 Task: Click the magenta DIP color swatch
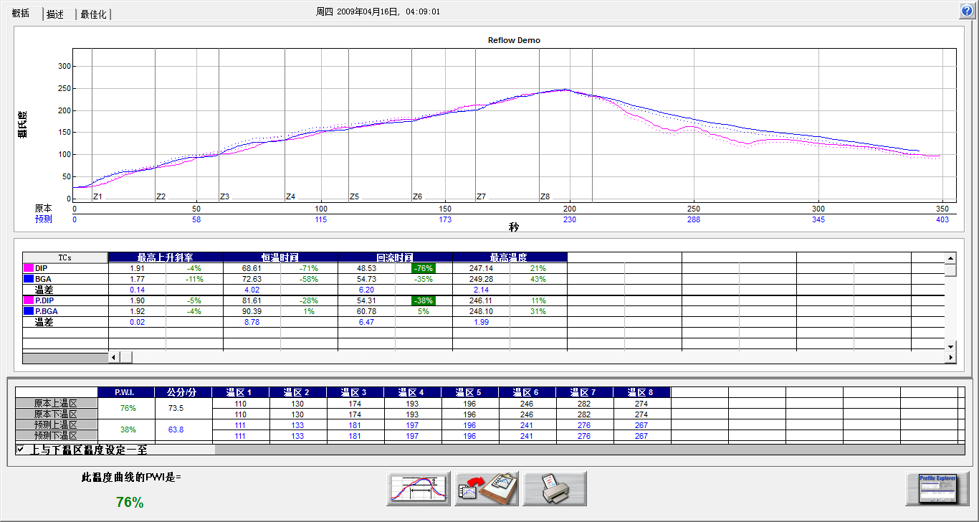pos(29,268)
